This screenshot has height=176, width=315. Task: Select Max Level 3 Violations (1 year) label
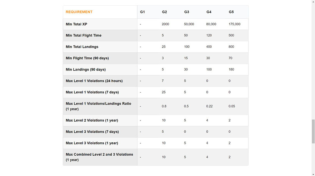pos(92,143)
